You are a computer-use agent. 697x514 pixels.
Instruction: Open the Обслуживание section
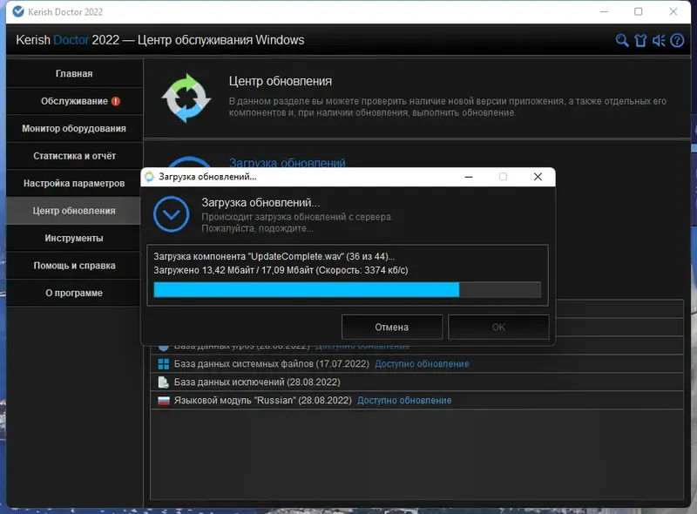[x=74, y=101]
